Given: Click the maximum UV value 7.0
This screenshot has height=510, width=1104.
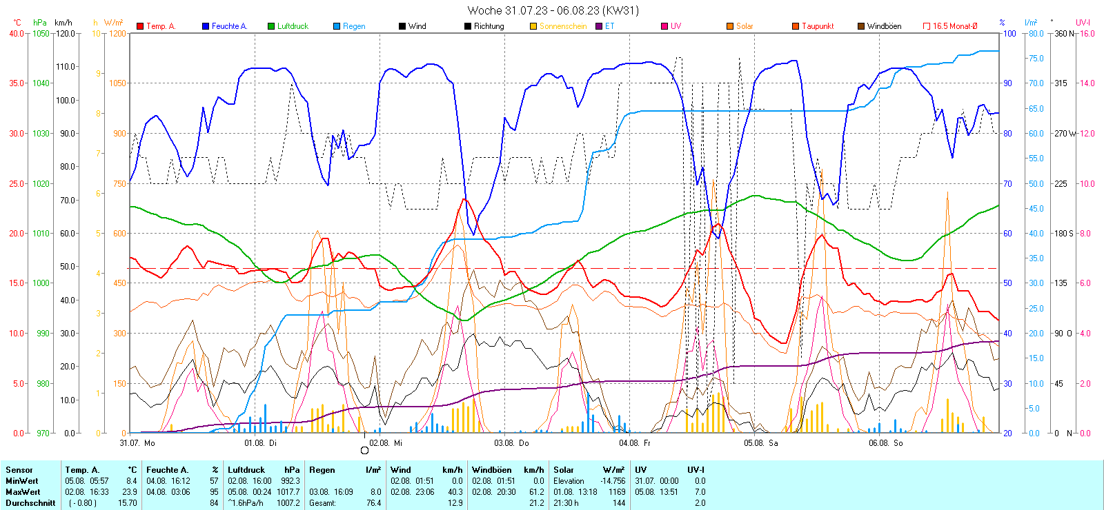Looking at the screenshot, I should click(x=700, y=492).
